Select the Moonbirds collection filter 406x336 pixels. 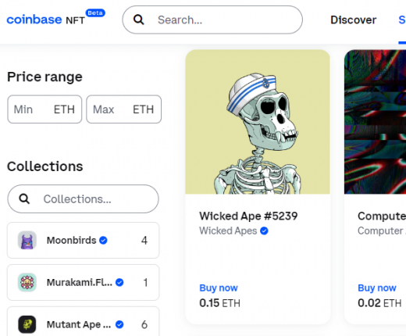83,240
